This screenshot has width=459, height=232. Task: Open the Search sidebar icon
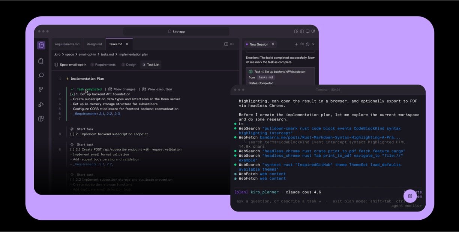pyautogui.click(x=41, y=75)
